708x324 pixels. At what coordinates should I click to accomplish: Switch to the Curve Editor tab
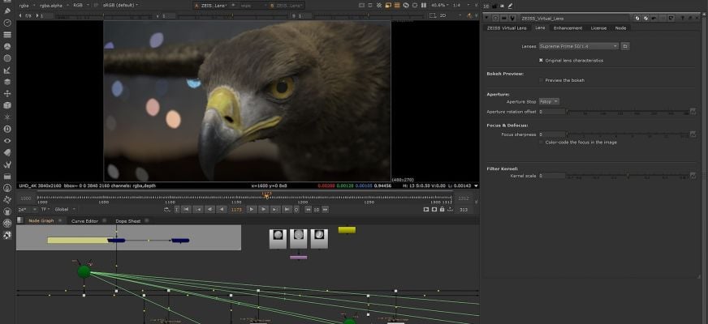click(x=84, y=220)
